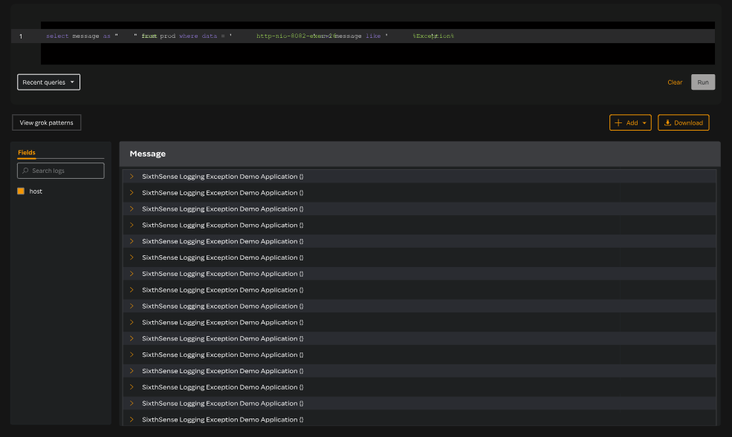Select the host field in Fields panel
Screen dimensions: 732x437
click(x=35, y=191)
